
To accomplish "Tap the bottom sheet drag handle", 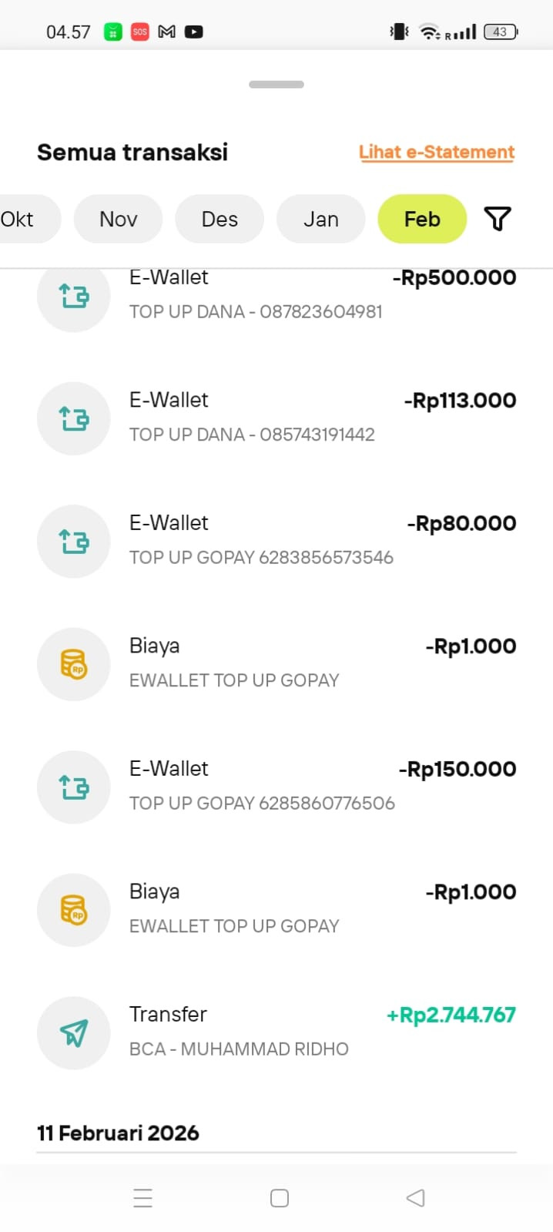I will click(x=276, y=84).
